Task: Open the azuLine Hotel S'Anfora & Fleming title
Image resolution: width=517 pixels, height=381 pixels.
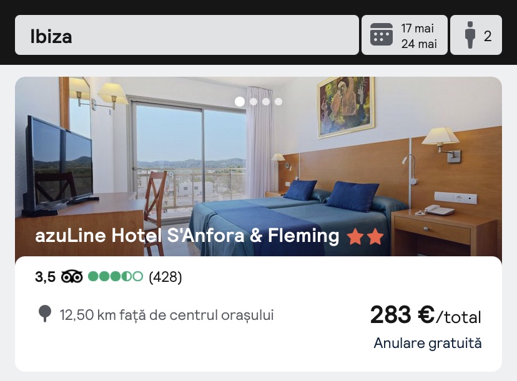Action: pyautogui.click(x=187, y=236)
